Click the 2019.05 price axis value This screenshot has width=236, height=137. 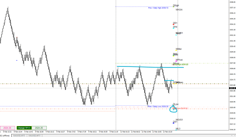coord(233,113)
